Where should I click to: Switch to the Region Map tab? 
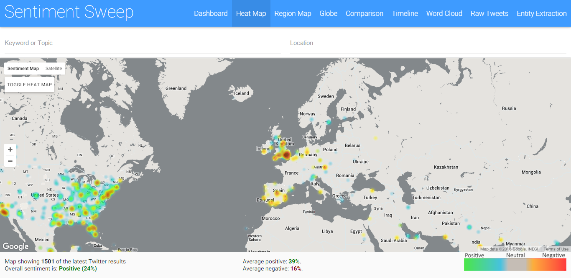pyautogui.click(x=293, y=13)
